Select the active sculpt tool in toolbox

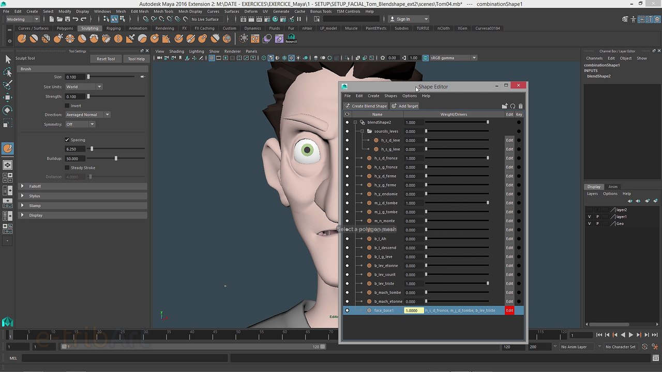(x=8, y=148)
